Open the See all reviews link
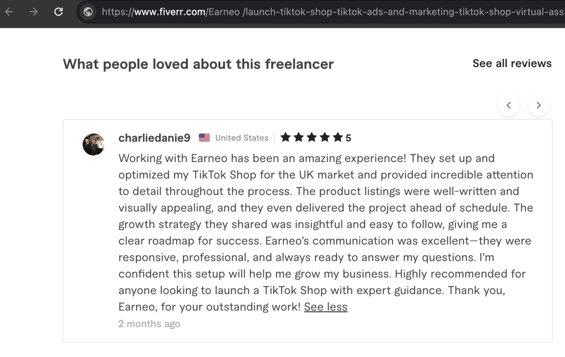Screen dimensions: 565x357 (x=512, y=64)
